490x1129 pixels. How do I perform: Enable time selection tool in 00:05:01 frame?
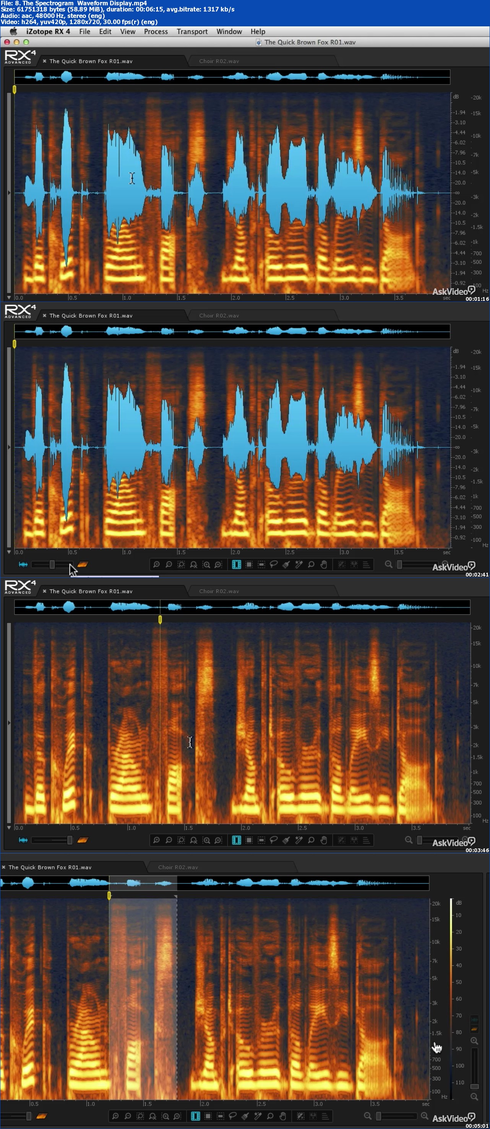(195, 1116)
